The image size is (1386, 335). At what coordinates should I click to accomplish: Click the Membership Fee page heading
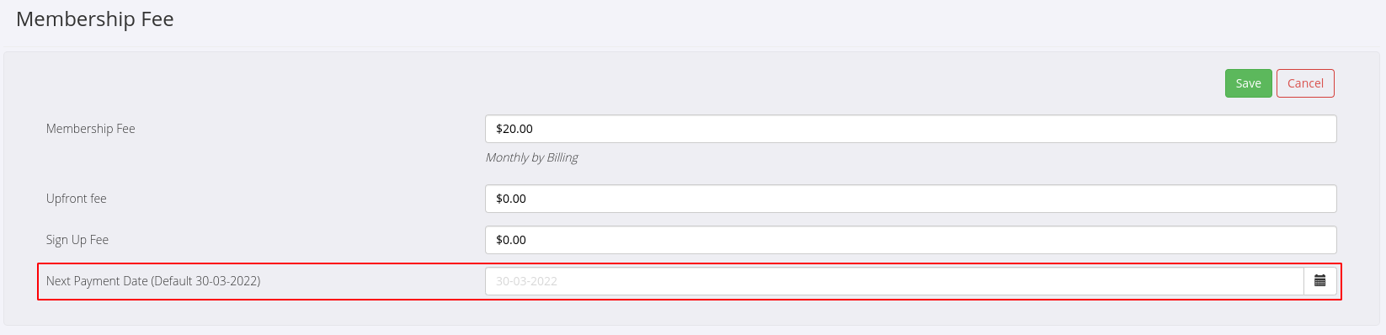point(95,19)
